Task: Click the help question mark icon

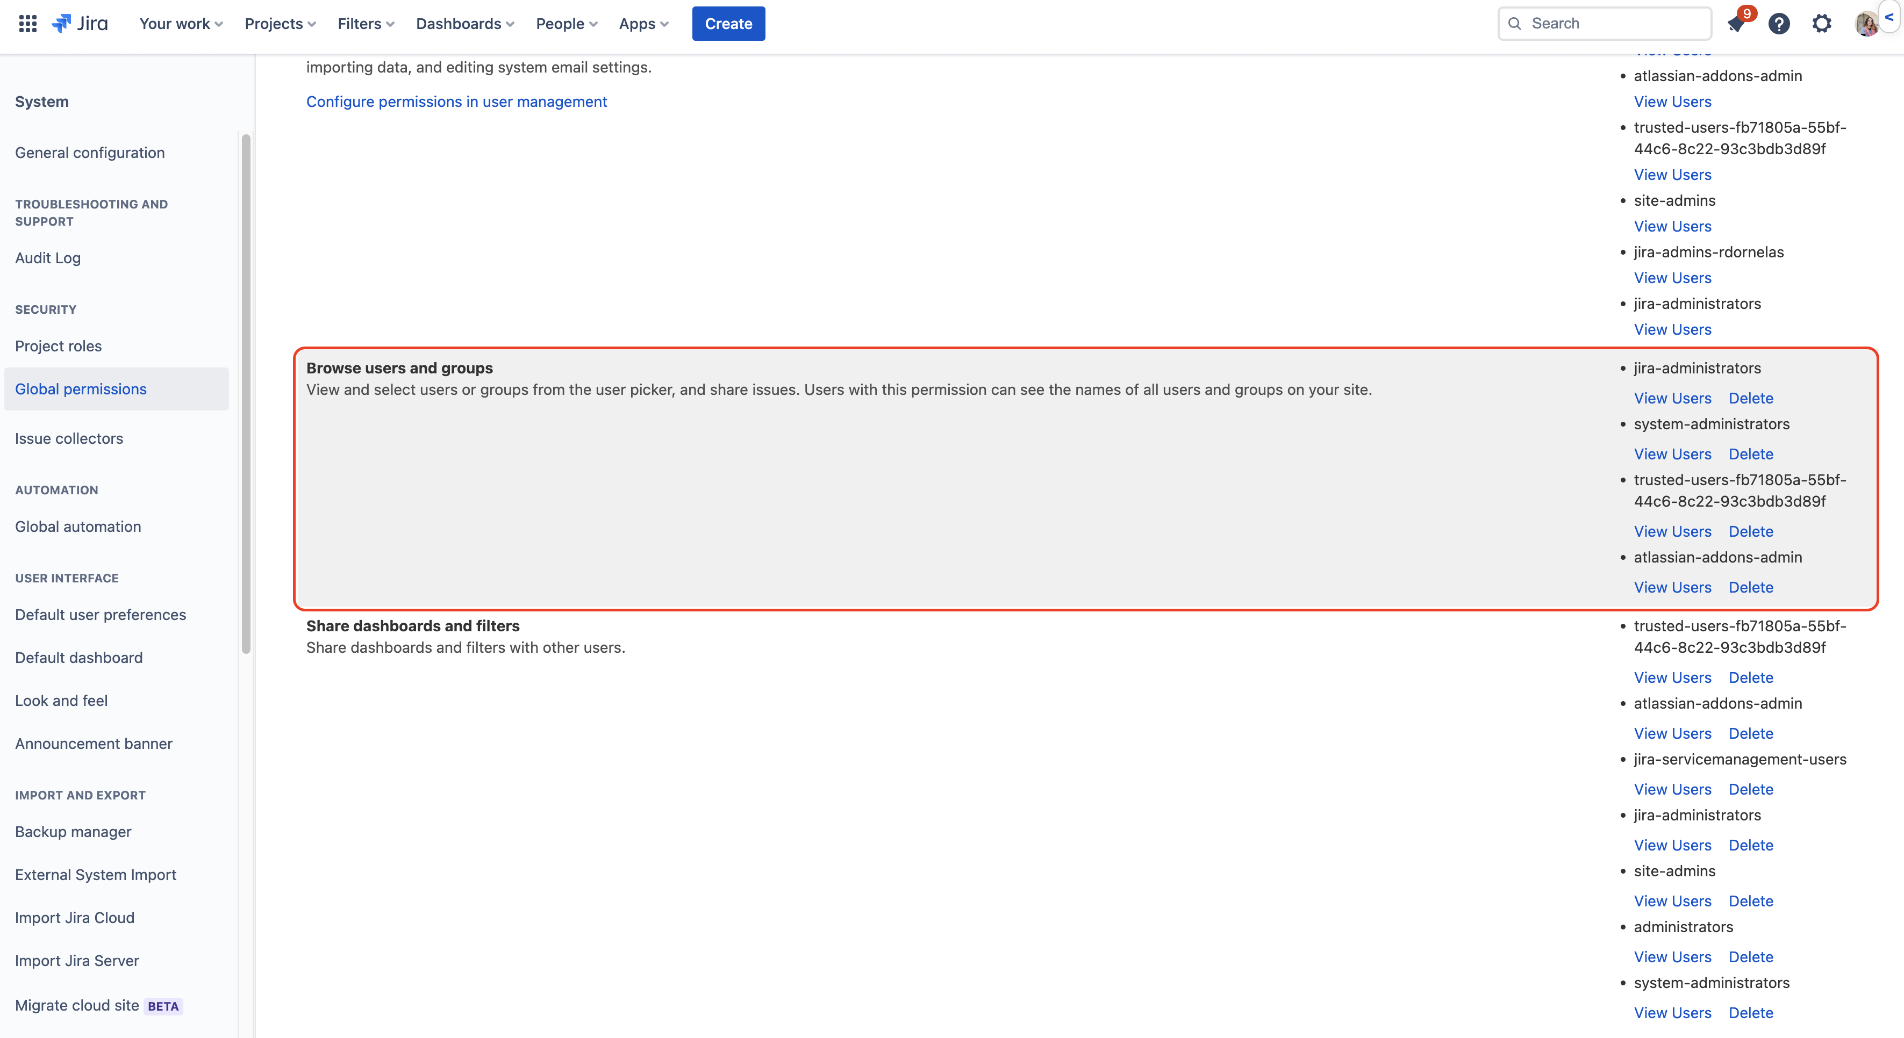Action: click(x=1779, y=23)
